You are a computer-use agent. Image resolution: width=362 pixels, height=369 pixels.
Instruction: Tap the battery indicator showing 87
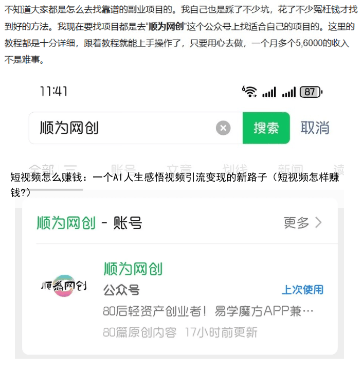pos(311,92)
